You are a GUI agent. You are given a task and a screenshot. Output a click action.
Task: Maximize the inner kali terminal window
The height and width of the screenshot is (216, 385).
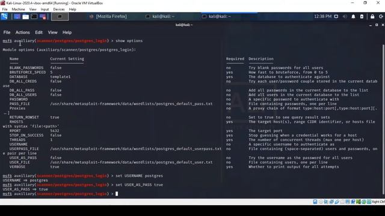coord(377,25)
